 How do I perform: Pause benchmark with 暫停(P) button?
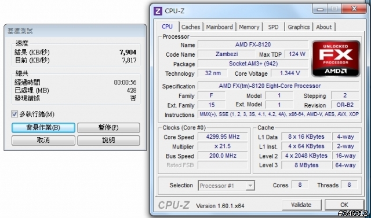click(x=108, y=128)
